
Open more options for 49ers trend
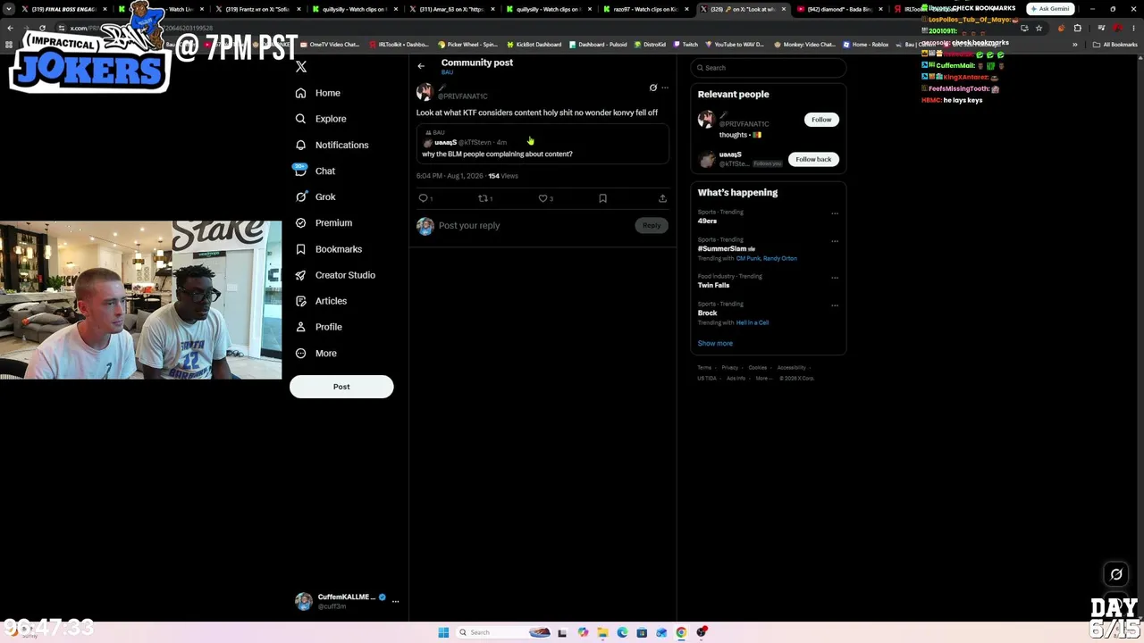coord(835,213)
